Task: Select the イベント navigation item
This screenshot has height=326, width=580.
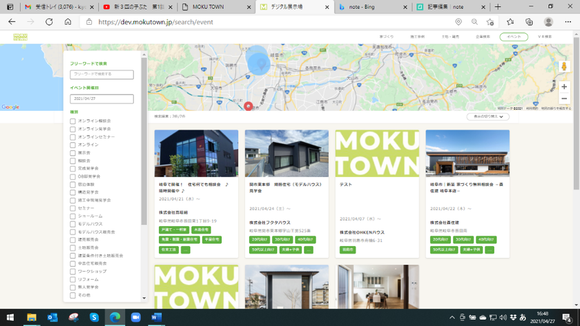Action: pyautogui.click(x=514, y=37)
